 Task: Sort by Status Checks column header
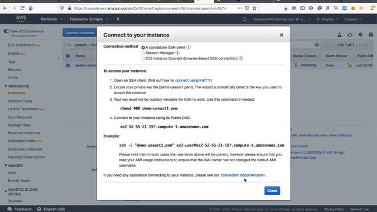(305, 56)
